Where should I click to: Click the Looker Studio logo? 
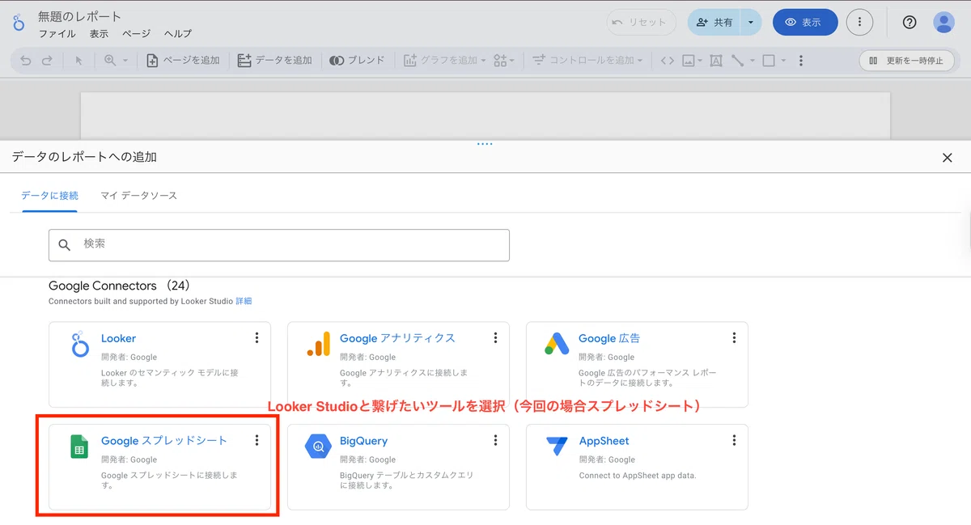coord(19,23)
